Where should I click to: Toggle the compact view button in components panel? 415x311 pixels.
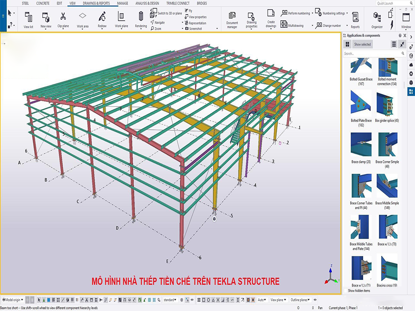pyautogui.click(x=402, y=44)
